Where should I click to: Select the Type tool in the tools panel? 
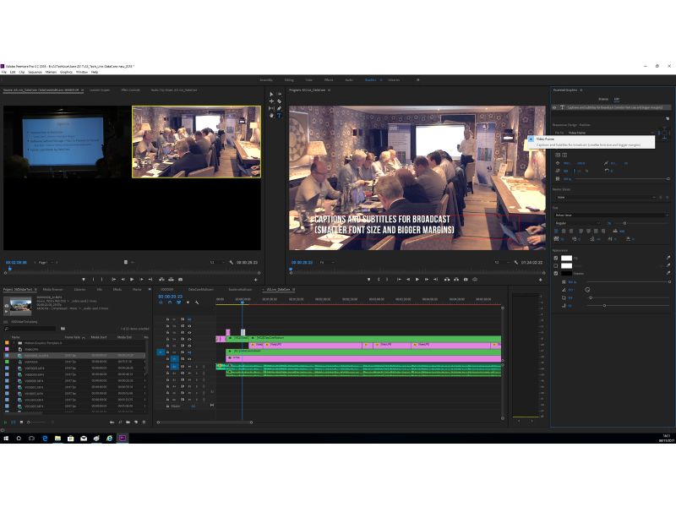[x=279, y=115]
